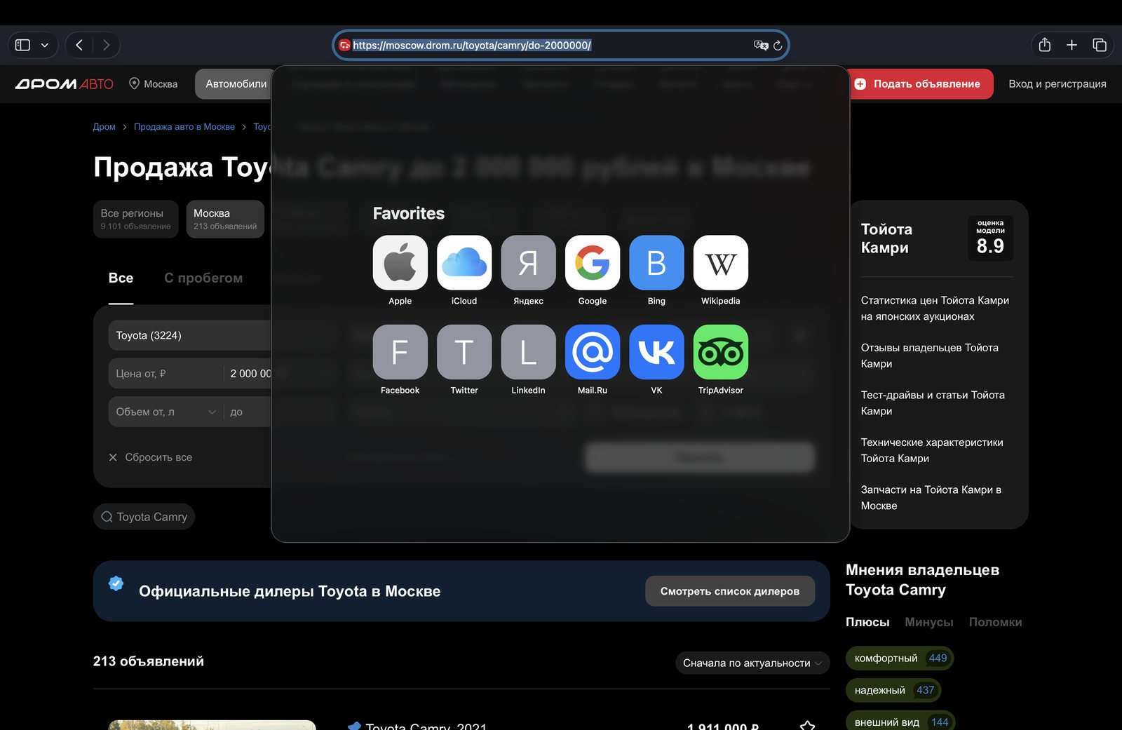Select the Все регионы filter chip

click(136, 219)
